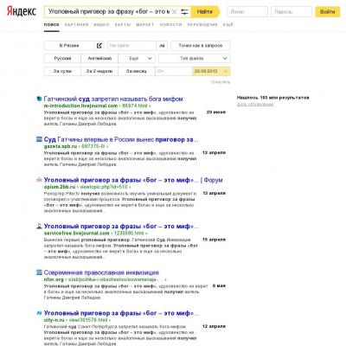346x346 pixels.
Task: Click the nfor.org URL
Action: 54,279
